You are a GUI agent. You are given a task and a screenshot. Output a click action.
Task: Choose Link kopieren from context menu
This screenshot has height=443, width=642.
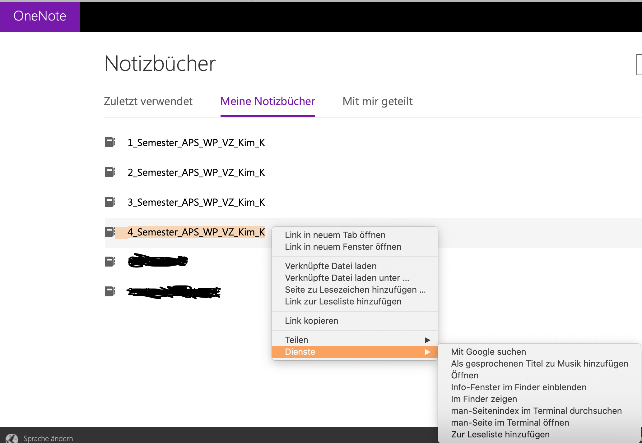(x=311, y=321)
